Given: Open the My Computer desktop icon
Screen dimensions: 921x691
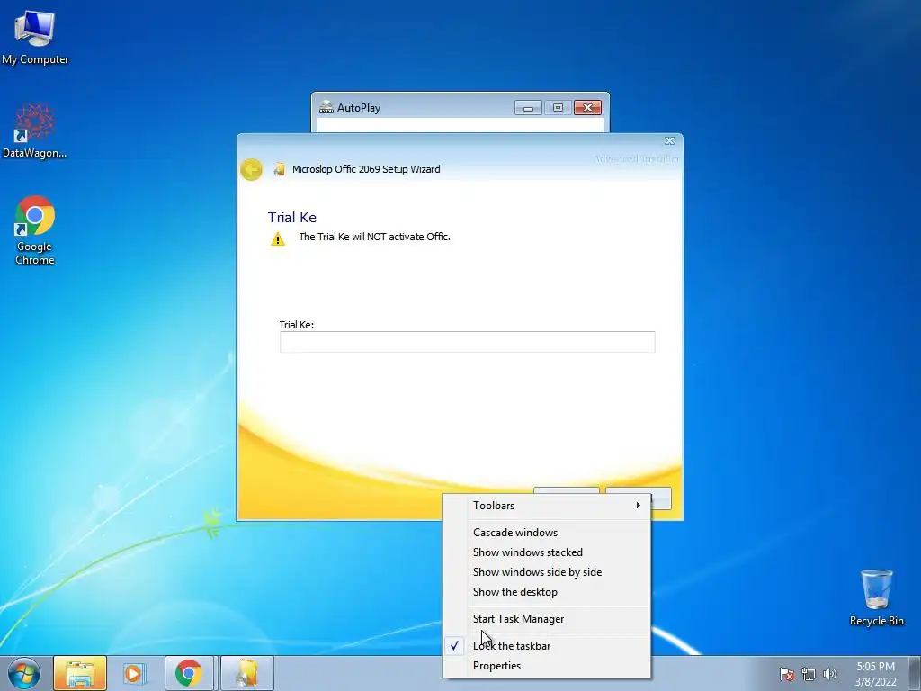Looking at the screenshot, I should click(35, 37).
